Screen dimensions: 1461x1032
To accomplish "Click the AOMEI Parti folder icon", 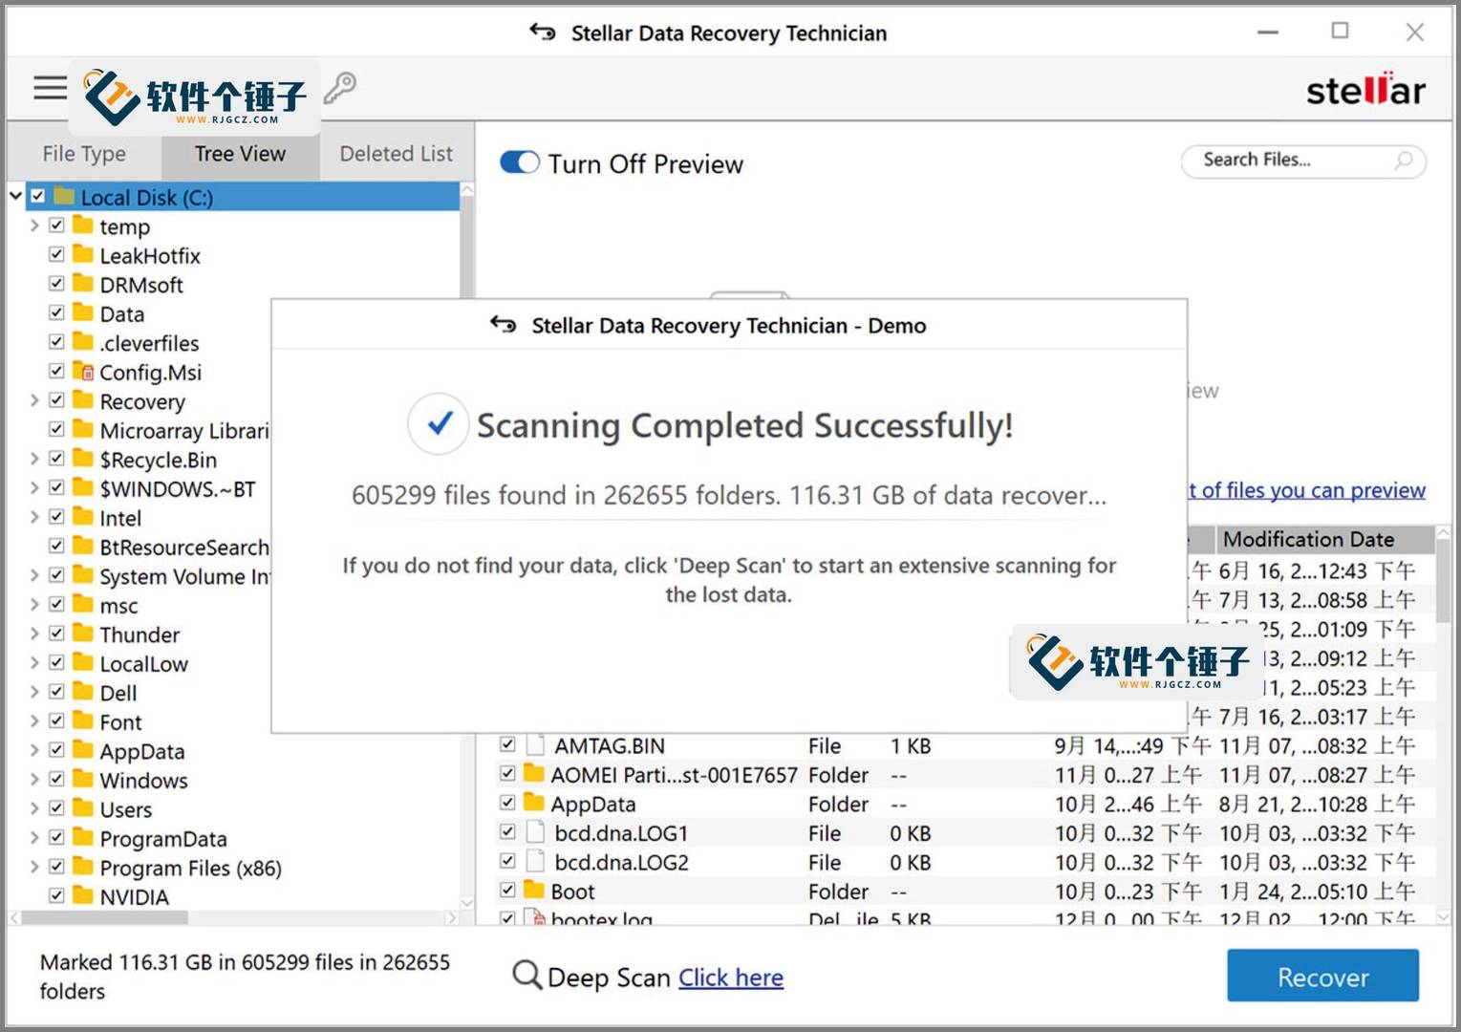I will click(x=534, y=774).
